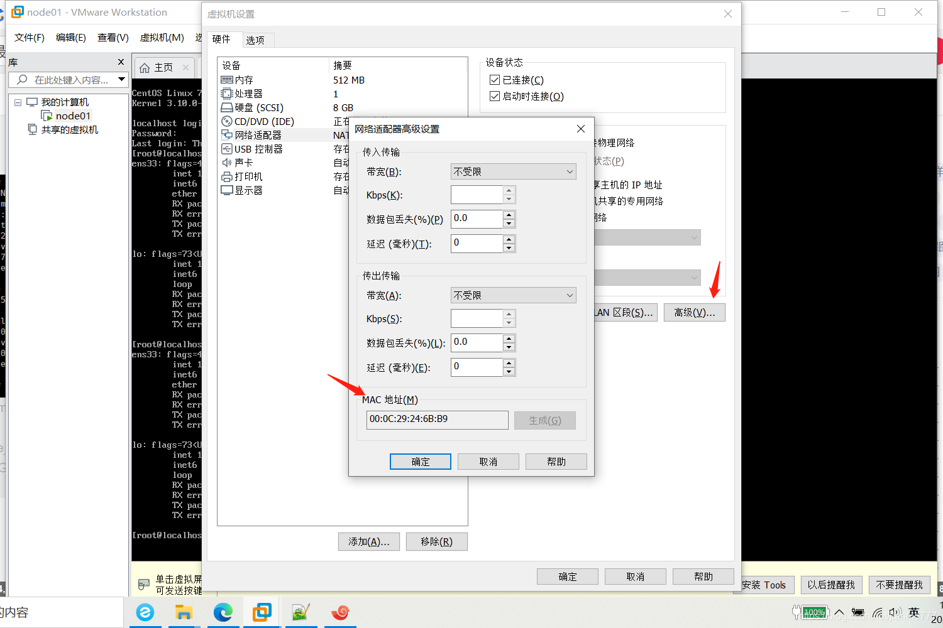Select the 8 GB hard disk summary
Image resolution: width=943 pixels, height=628 pixels.
pyautogui.click(x=343, y=107)
